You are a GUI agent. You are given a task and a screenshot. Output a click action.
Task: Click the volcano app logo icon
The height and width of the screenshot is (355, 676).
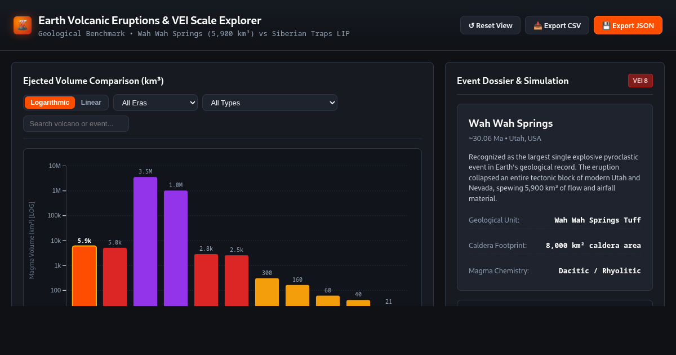tap(23, 25)
